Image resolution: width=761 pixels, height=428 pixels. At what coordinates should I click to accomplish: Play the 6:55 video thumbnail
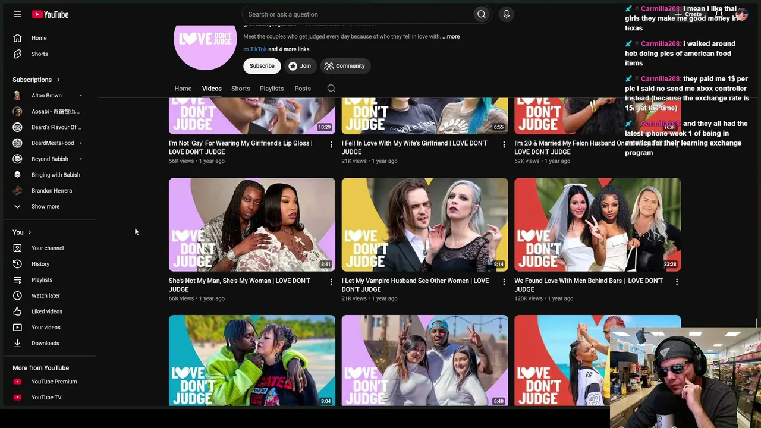(x=425, y=116)
